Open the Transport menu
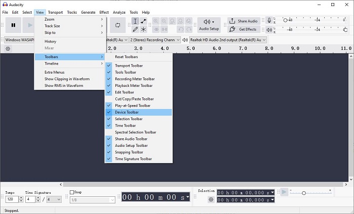 point(55,12)
